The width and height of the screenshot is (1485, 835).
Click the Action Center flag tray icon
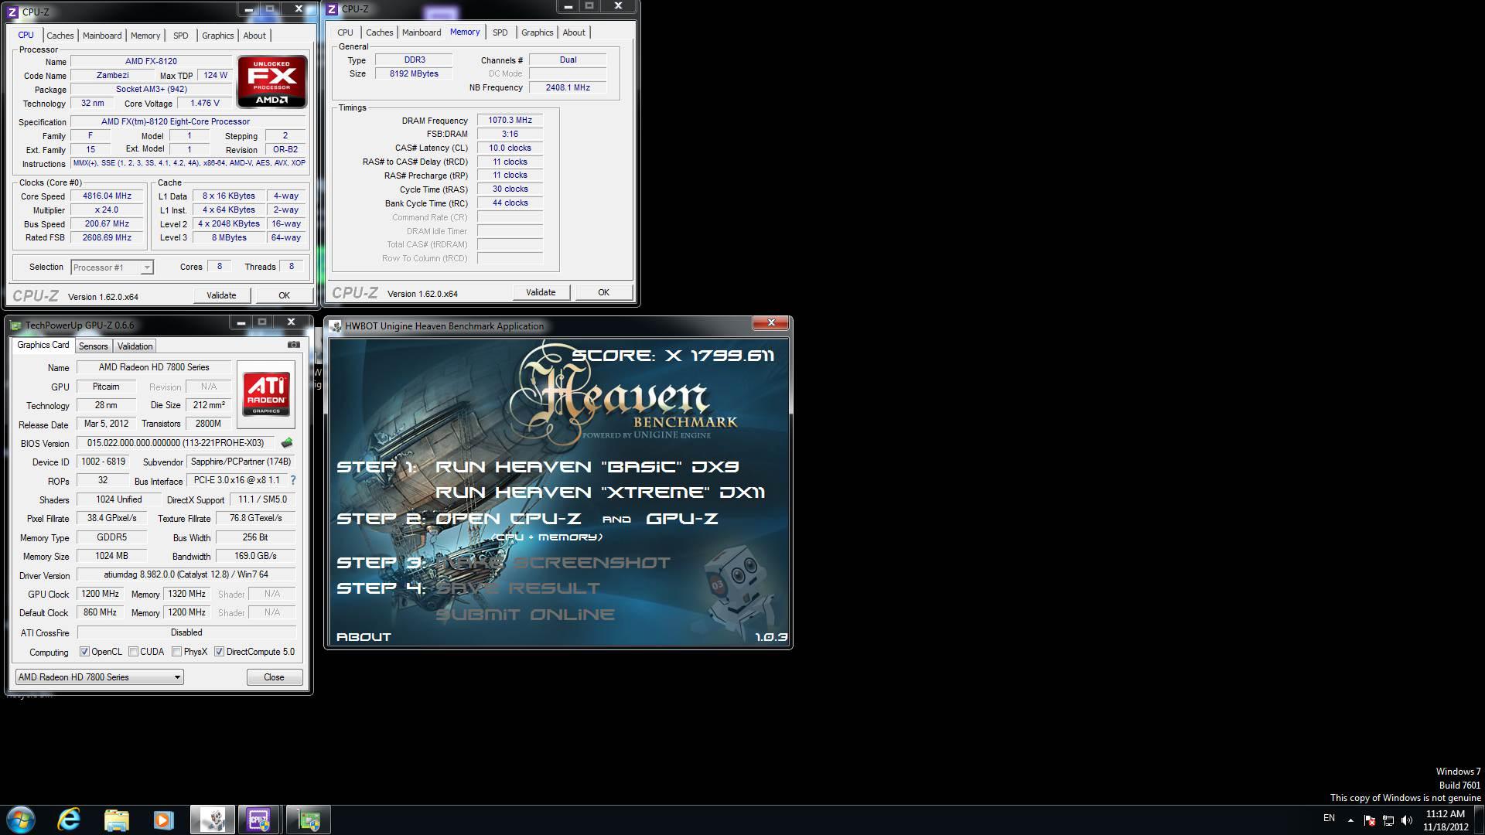click(x=1370, y=820)
